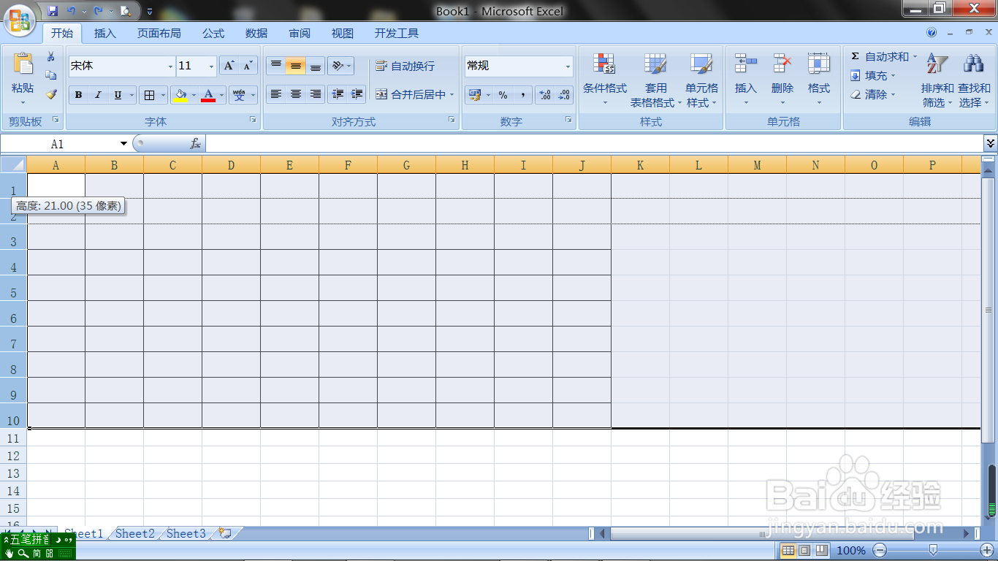Apply yellow fill color bucket
998x561 pixels.
[180, 95]
